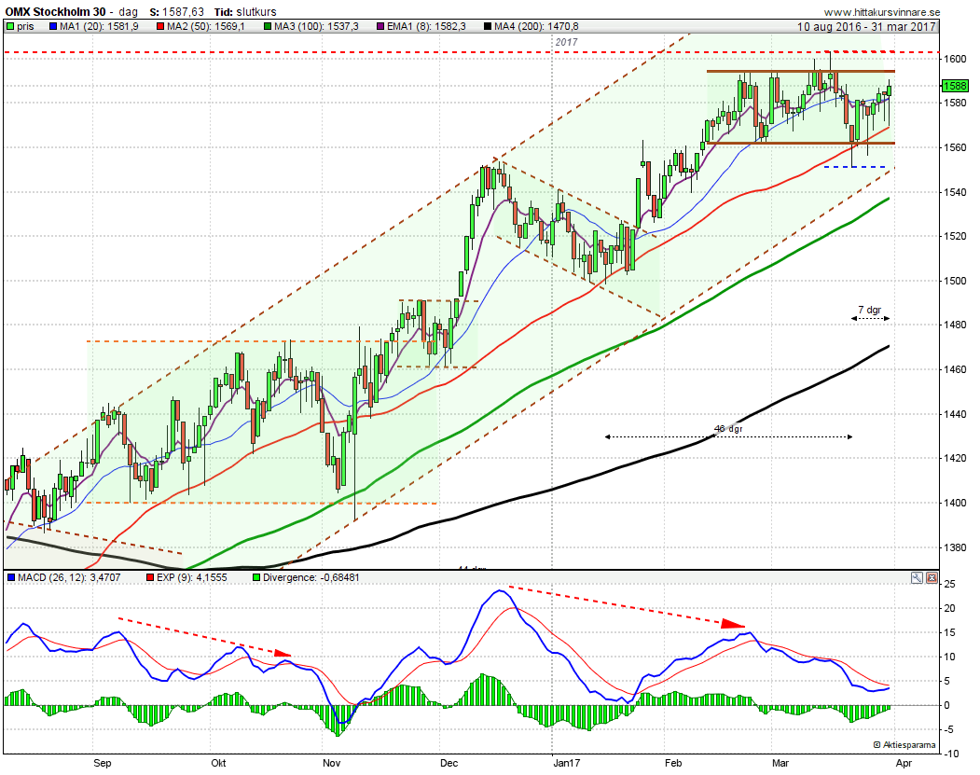Click the 1560 price axis label
Viewport: 980px width, 775px height.
tap(955, 147)
